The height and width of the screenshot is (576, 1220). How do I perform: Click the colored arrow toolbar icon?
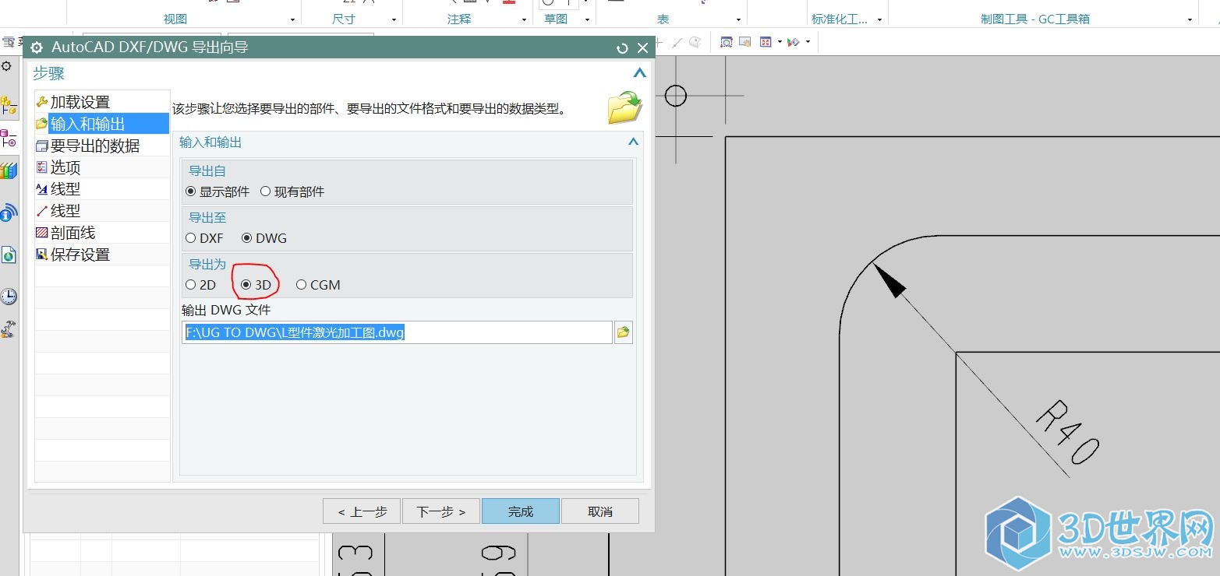(x=794, y=42)
